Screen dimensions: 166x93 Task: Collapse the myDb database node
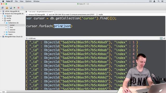[3, 21]
